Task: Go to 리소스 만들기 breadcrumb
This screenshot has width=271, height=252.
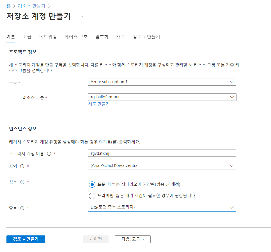Action: tap(31, 6)
